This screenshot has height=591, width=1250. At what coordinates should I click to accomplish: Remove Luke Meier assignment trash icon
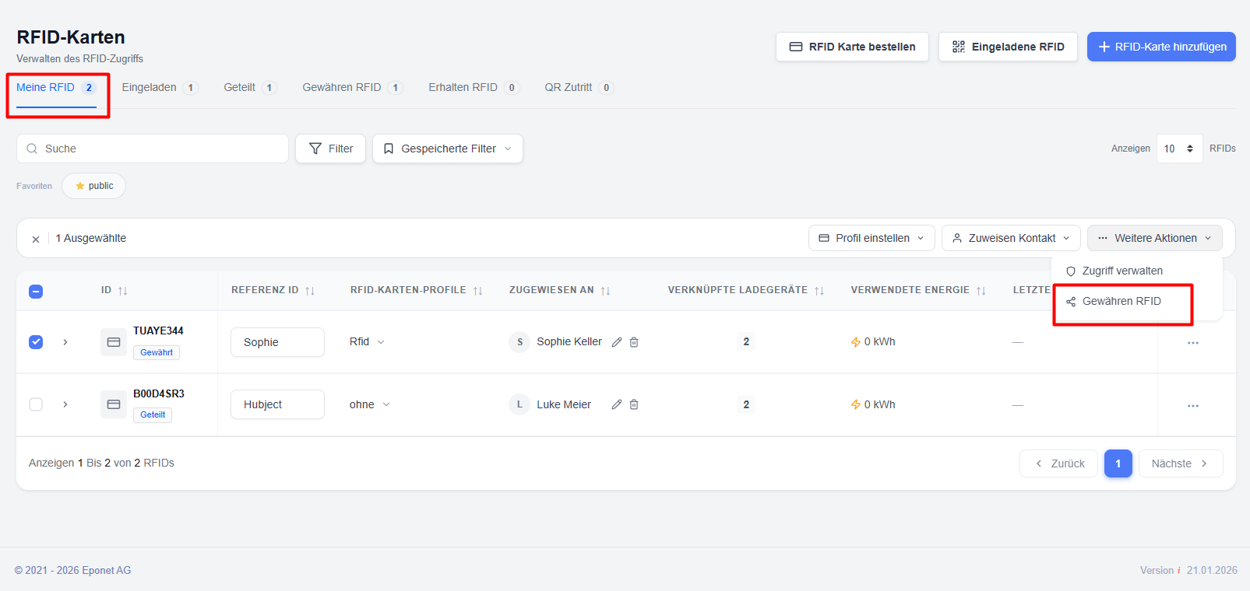[634, 404]
